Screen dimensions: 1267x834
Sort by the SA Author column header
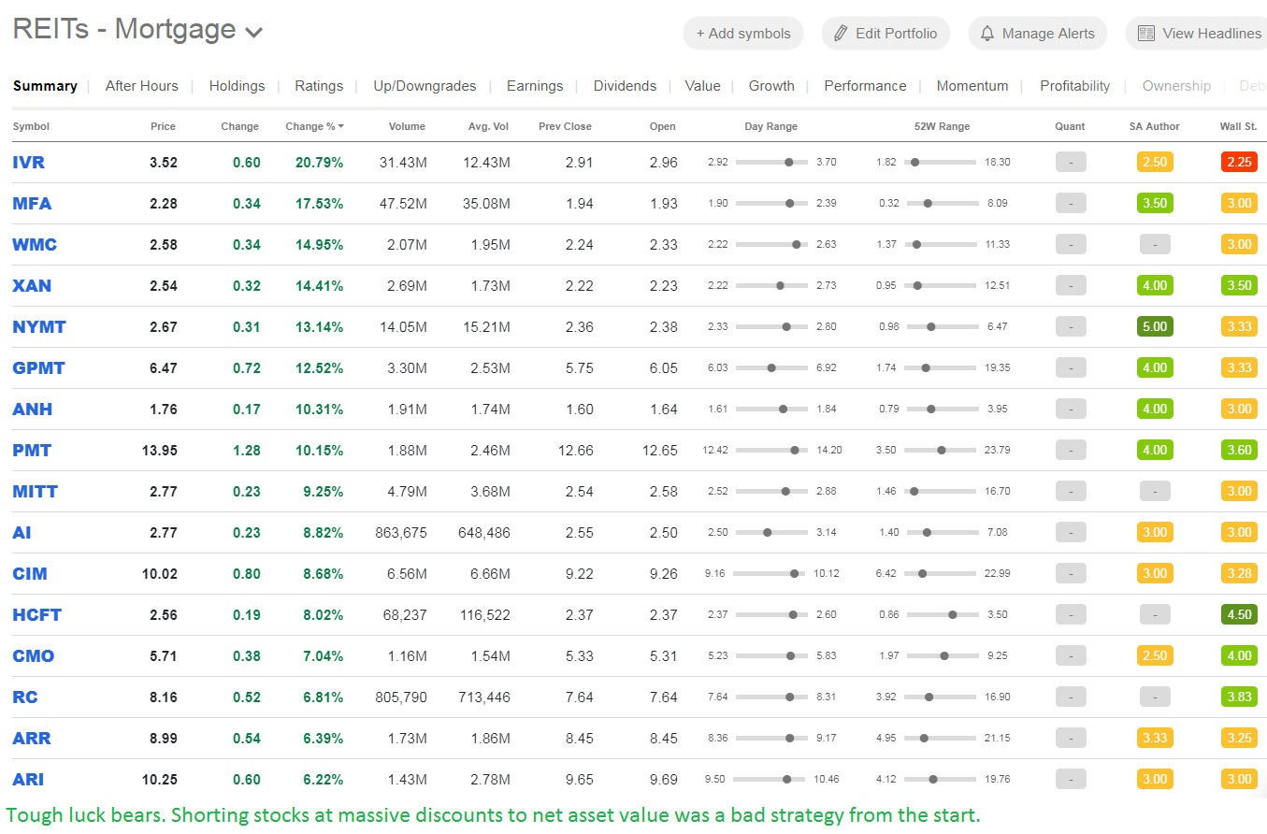(1155, 126)
